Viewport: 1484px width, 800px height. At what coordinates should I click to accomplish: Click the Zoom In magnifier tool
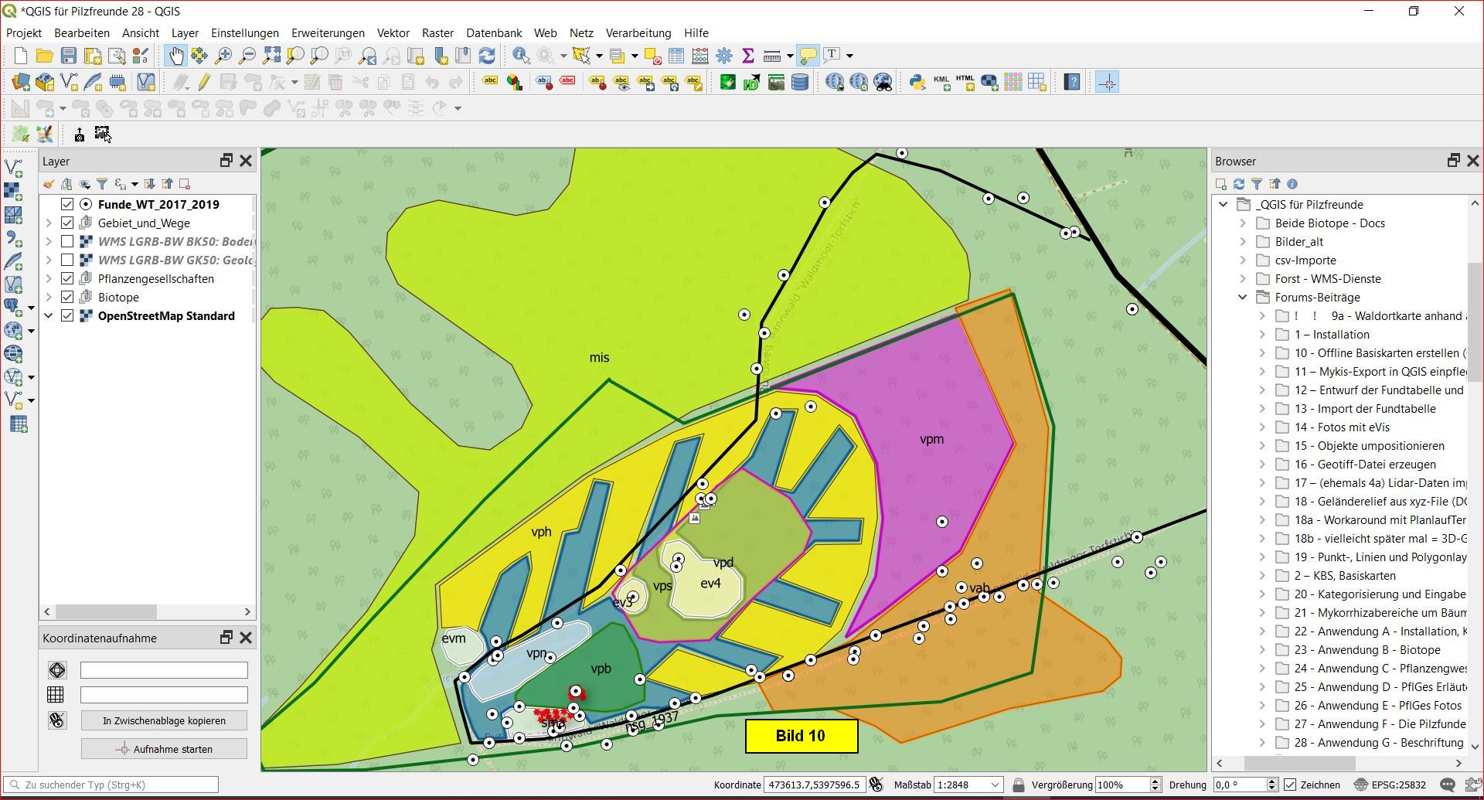point(223,56)
